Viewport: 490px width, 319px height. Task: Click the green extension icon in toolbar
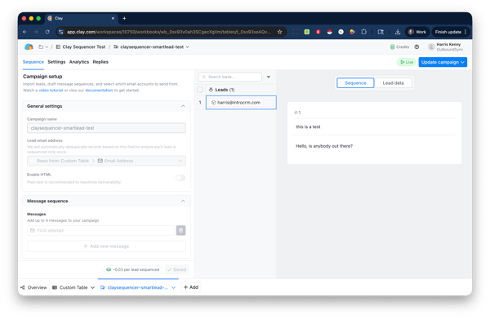[x=307, y=32]
